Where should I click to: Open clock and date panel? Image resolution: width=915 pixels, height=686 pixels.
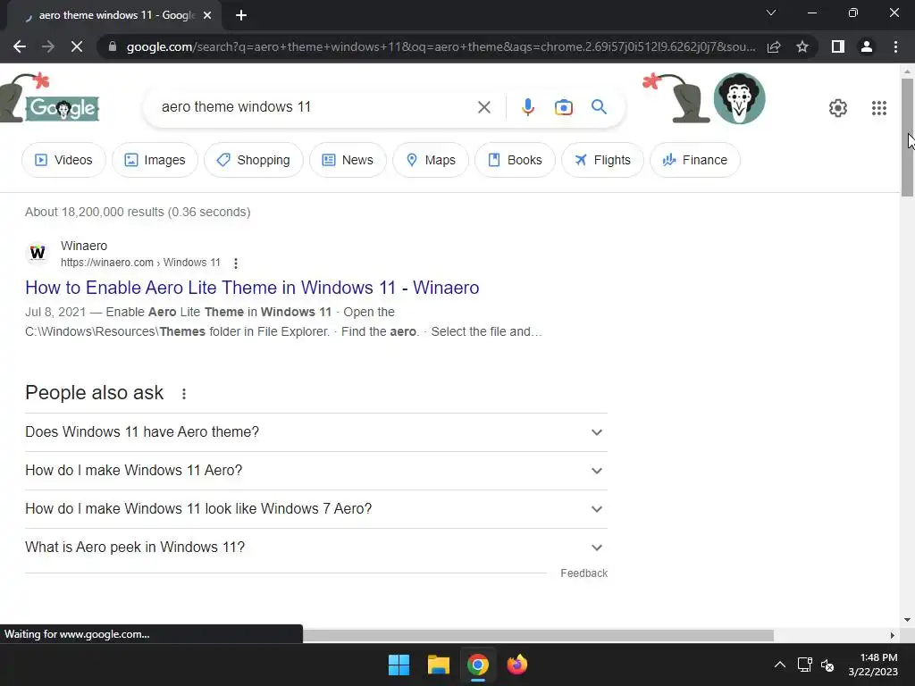click(873, 665)
